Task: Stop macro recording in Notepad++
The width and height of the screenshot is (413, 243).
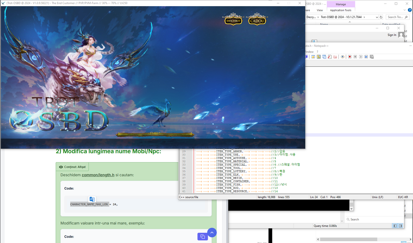Action: click(355, 57)
